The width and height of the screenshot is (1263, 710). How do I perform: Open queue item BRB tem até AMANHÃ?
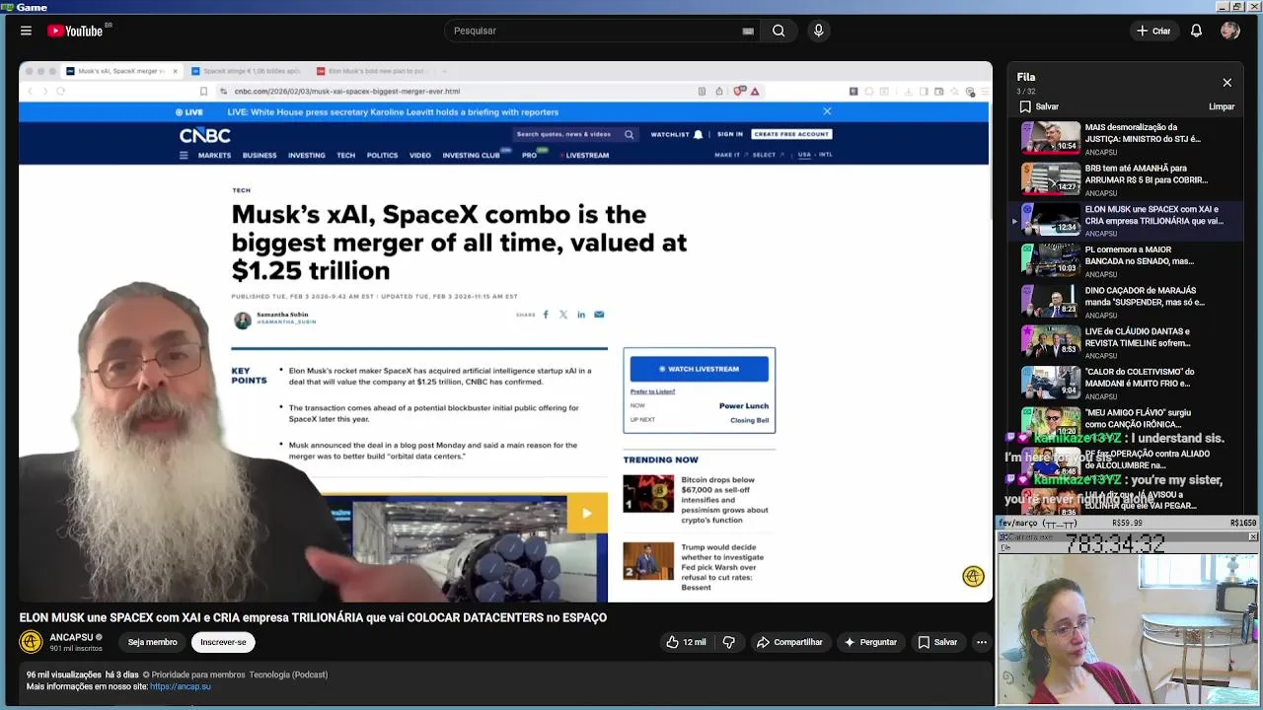1125,179
